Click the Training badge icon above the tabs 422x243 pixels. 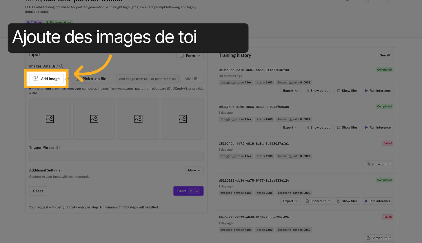click(28, 22)
